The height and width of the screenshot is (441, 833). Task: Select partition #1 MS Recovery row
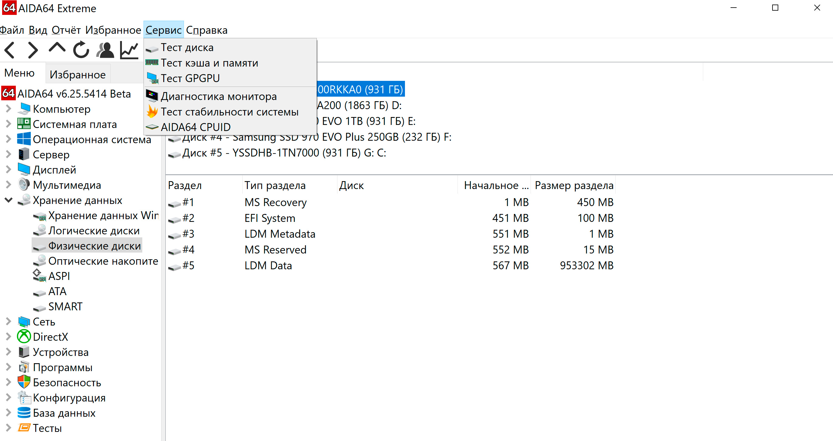391,202
